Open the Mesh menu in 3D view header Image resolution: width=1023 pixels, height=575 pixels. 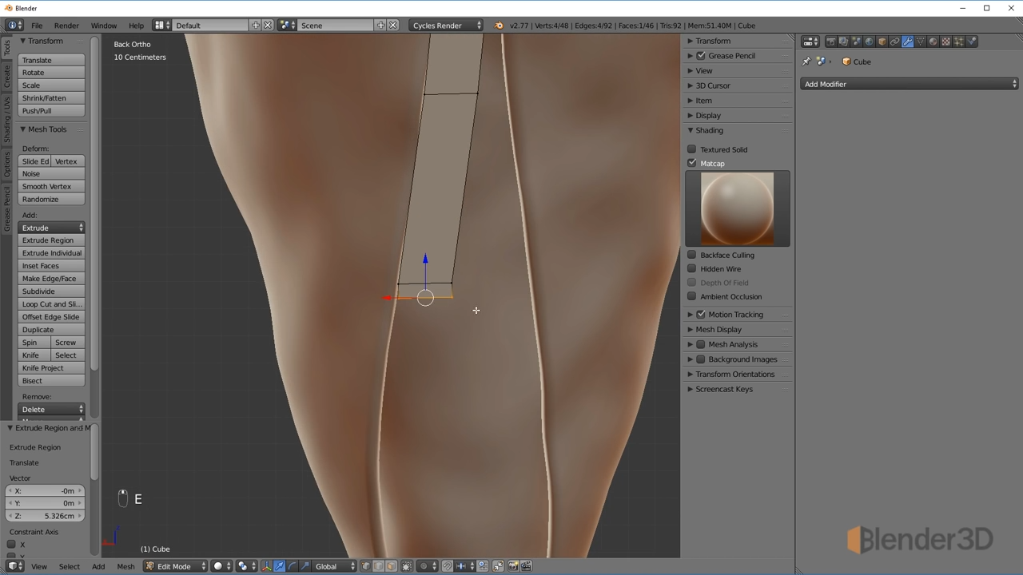[125, 566]
